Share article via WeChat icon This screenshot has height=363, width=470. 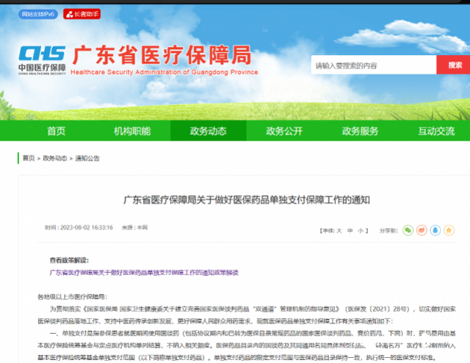[408, 230]
